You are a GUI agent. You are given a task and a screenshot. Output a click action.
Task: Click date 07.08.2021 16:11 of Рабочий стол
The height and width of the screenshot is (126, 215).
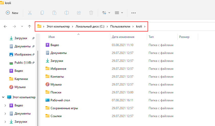[123, 100]
